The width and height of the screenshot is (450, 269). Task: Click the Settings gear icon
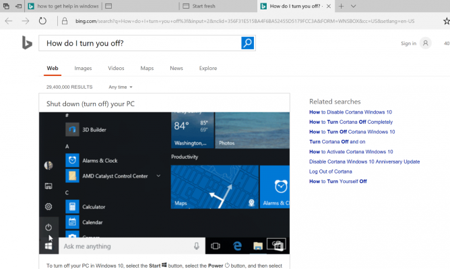49,206
